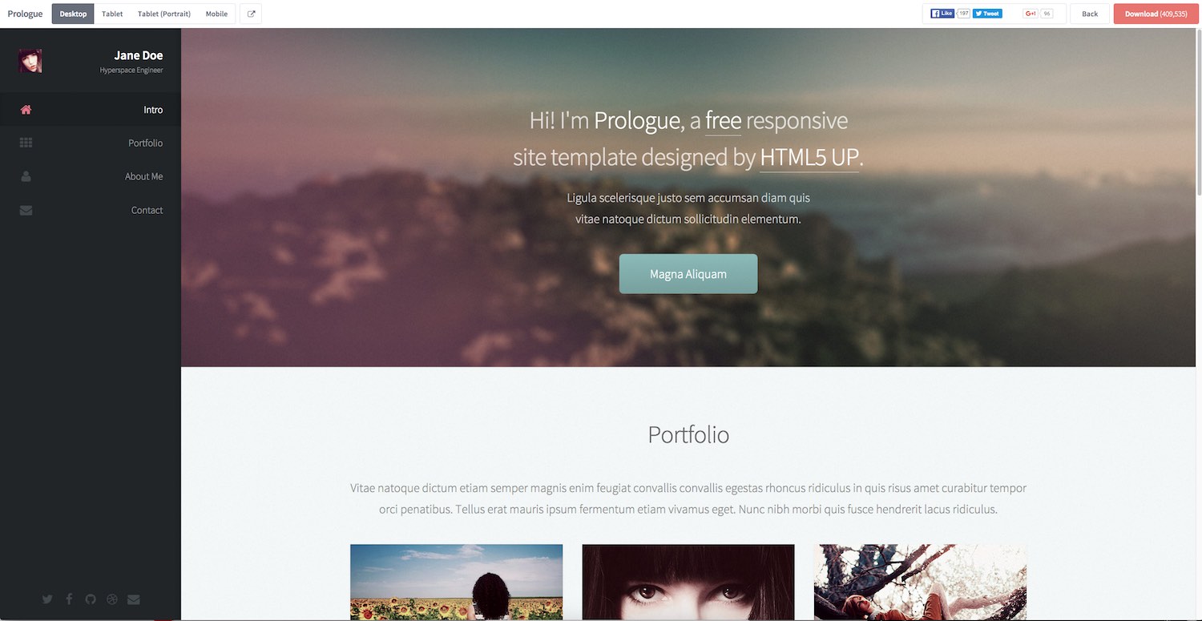Click the envelope icon beside Contact
This screenshot has width=1202, height=621.
[26, 210]
